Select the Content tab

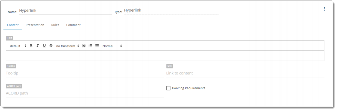(13, 25)
